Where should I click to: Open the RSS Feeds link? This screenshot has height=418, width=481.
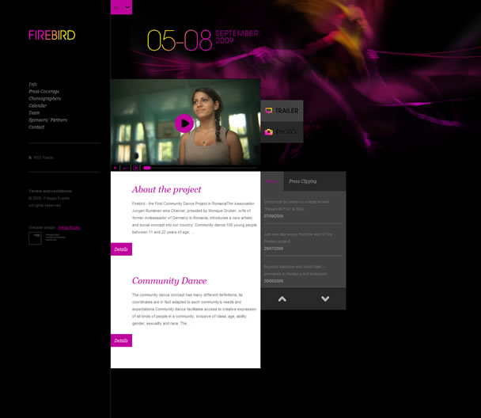[x=44, y=158]
